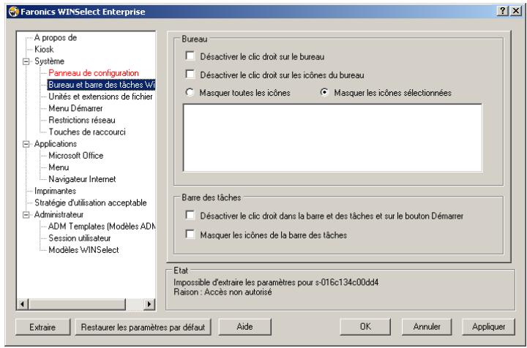Select Touches de raccourci in tree
This screenshot has height=348, width=527.
coord(87,132)
